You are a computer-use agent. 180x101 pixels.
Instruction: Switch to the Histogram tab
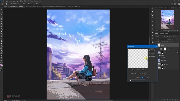click(x=167, y=8)
